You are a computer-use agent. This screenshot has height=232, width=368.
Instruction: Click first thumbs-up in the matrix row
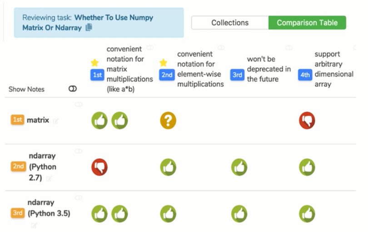click(99, 121)
